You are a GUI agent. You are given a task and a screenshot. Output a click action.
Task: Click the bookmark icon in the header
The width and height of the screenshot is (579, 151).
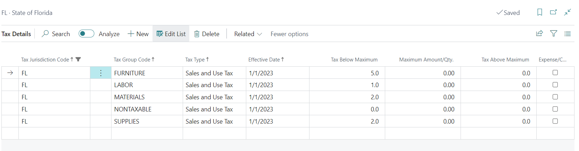(x=539, y=12)
